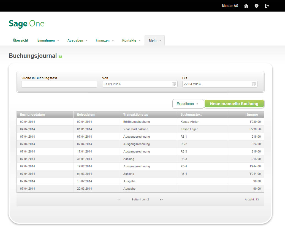Open the Kontakte dropdown menu

tap(131, 40)
